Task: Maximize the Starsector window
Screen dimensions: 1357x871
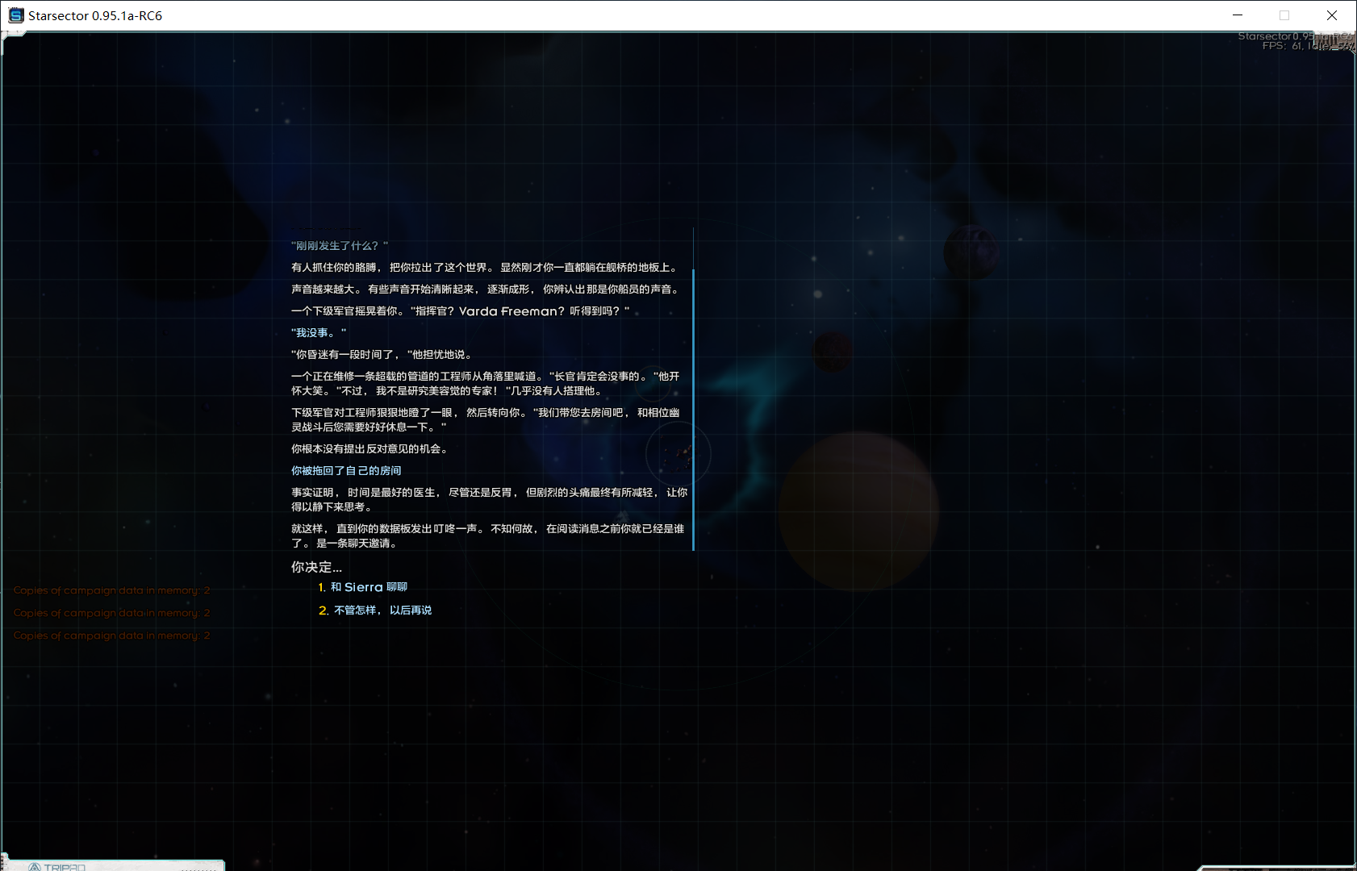Action: [1284, 15]
